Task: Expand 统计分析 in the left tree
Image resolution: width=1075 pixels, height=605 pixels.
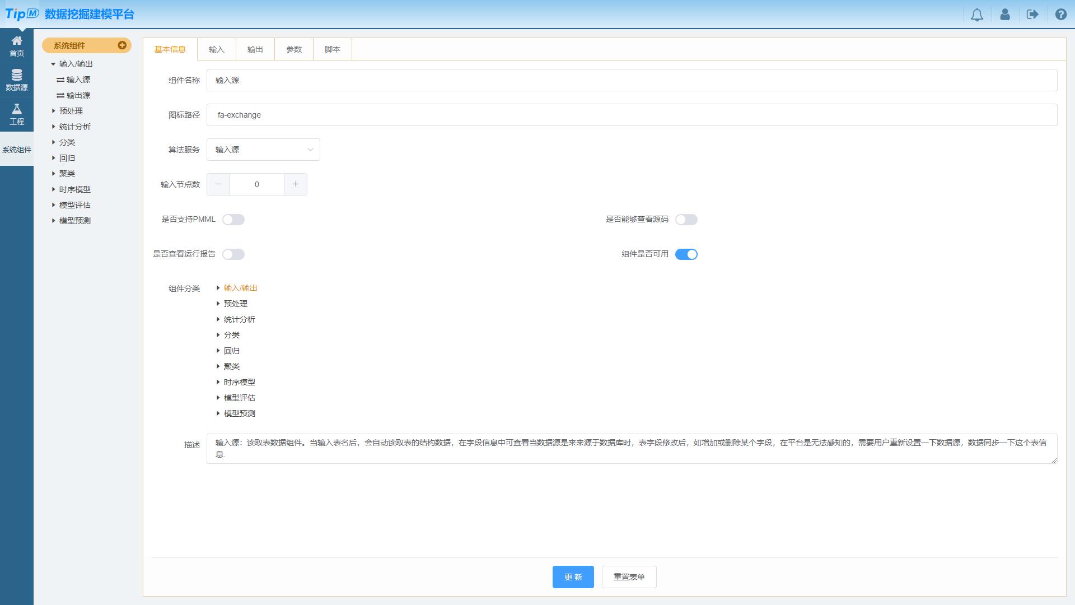Action: pyautogui.click(x=53, y=127)
